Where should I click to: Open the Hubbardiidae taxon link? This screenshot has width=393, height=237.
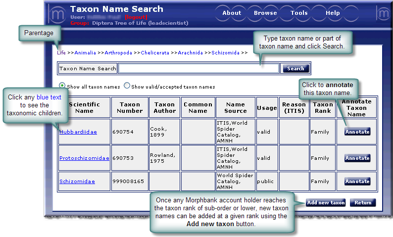click(78, 132)
